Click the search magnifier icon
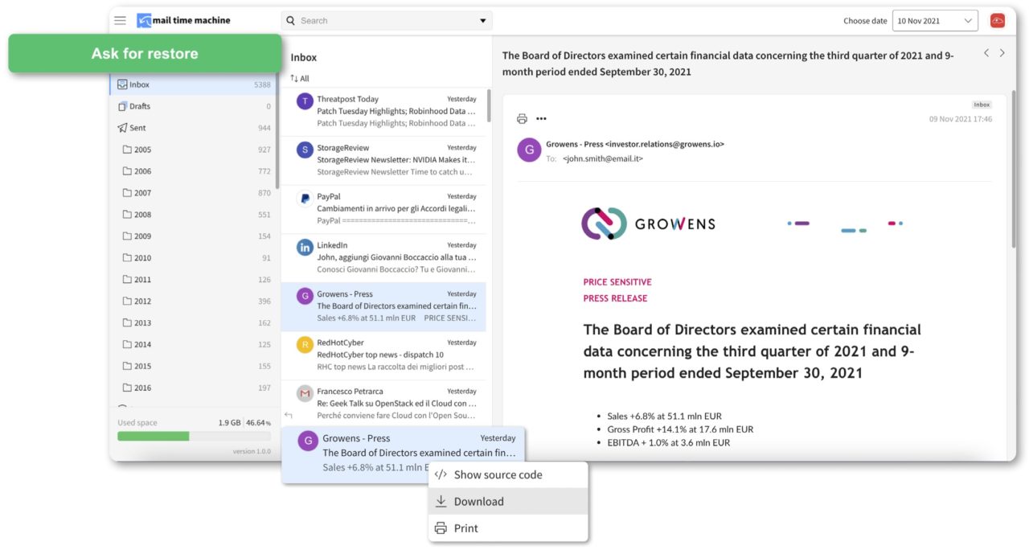This screenshot has height=550, width=1029. pyautogui.click(x=291, y=21)
